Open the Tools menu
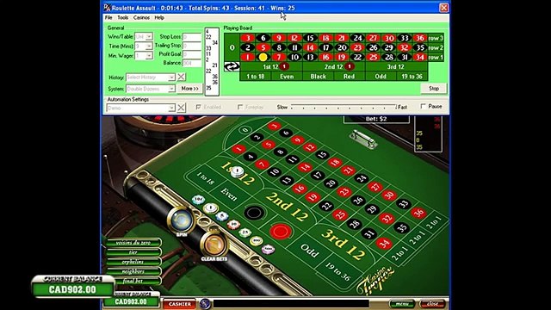Viewport: 551px width, 310px height. [x=122, y=17]
